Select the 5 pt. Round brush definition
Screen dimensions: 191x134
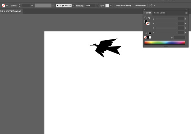click(64, 6)
